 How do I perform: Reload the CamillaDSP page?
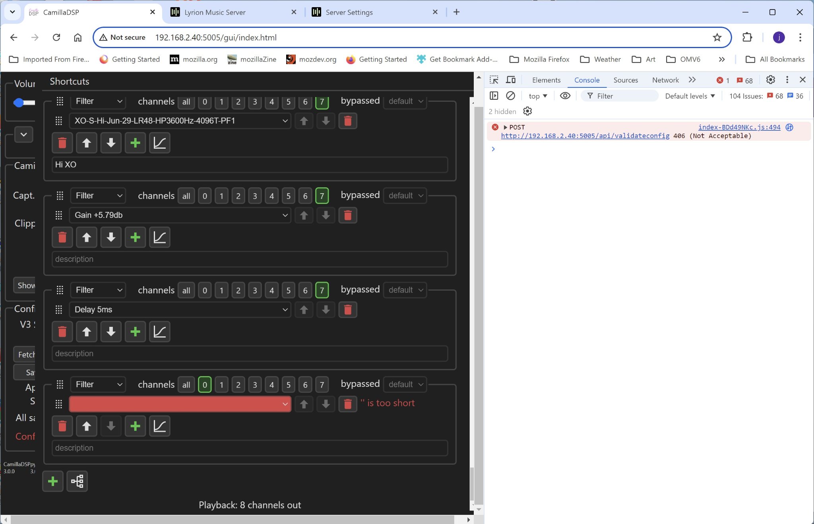56,37
